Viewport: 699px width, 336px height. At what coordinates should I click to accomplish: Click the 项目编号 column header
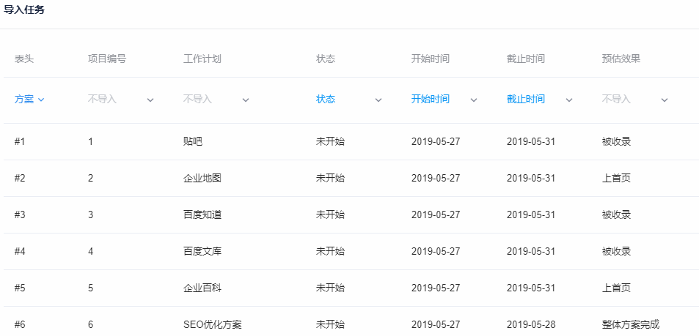pos(107,59)
